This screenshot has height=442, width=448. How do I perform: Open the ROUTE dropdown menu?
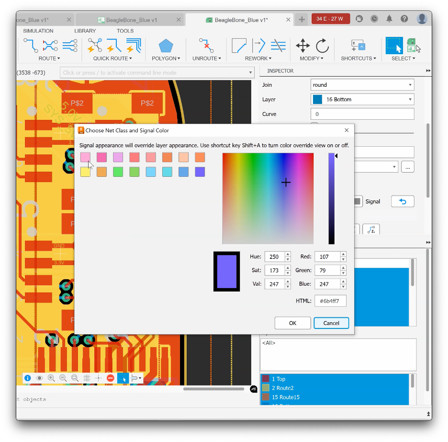click(49, 58)
